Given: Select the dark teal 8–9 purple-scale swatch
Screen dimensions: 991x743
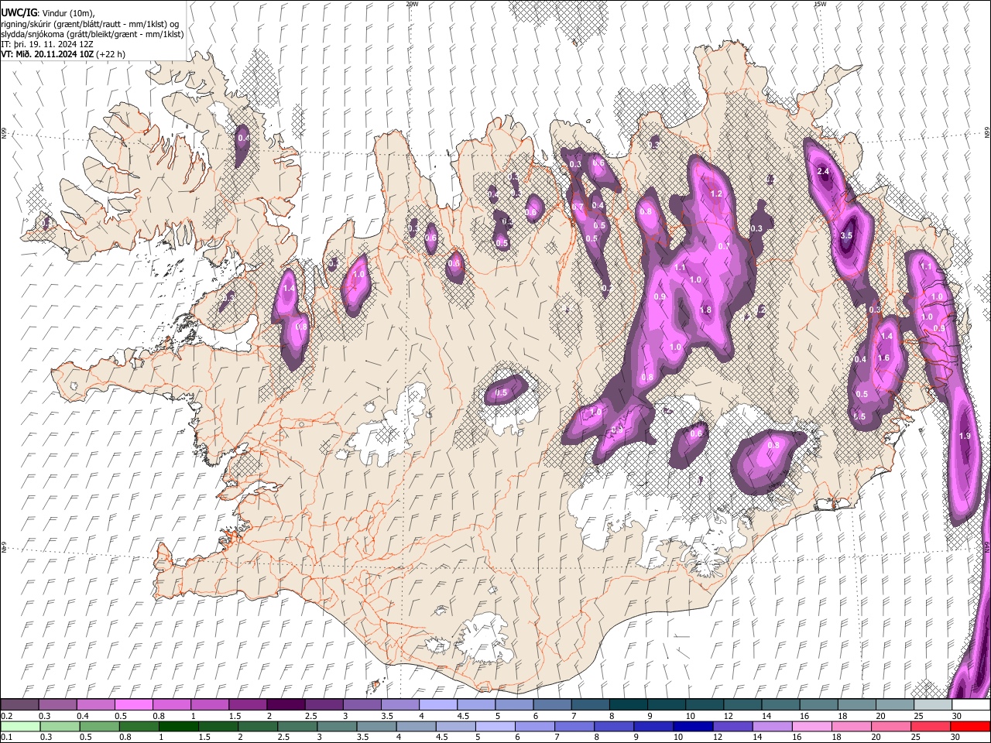Looking at the screenshot, I should coord(627,704).
